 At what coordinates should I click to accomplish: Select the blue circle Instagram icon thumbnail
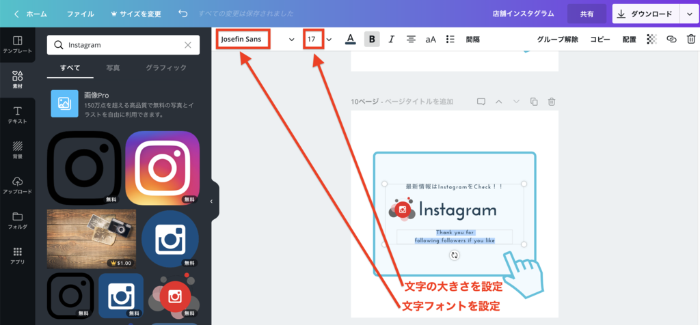coord(170,238)
